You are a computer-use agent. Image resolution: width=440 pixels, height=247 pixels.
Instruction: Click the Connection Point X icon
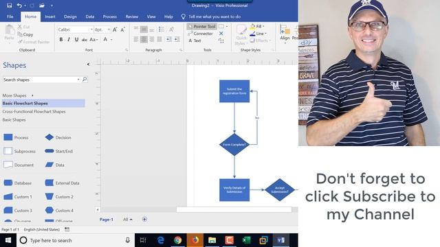pos(221,34)
